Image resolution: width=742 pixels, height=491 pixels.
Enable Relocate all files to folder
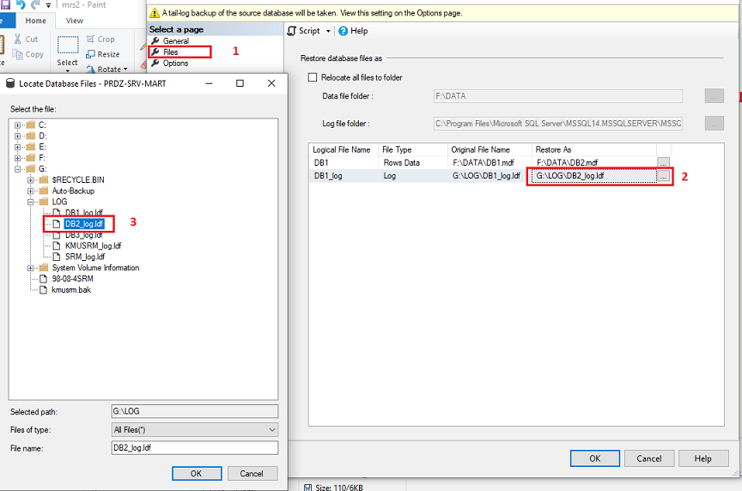click(x=313, y=77)
